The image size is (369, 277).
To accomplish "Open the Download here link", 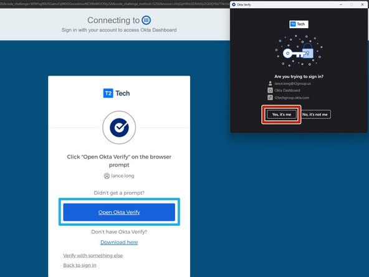I will (x=119, y=242).
